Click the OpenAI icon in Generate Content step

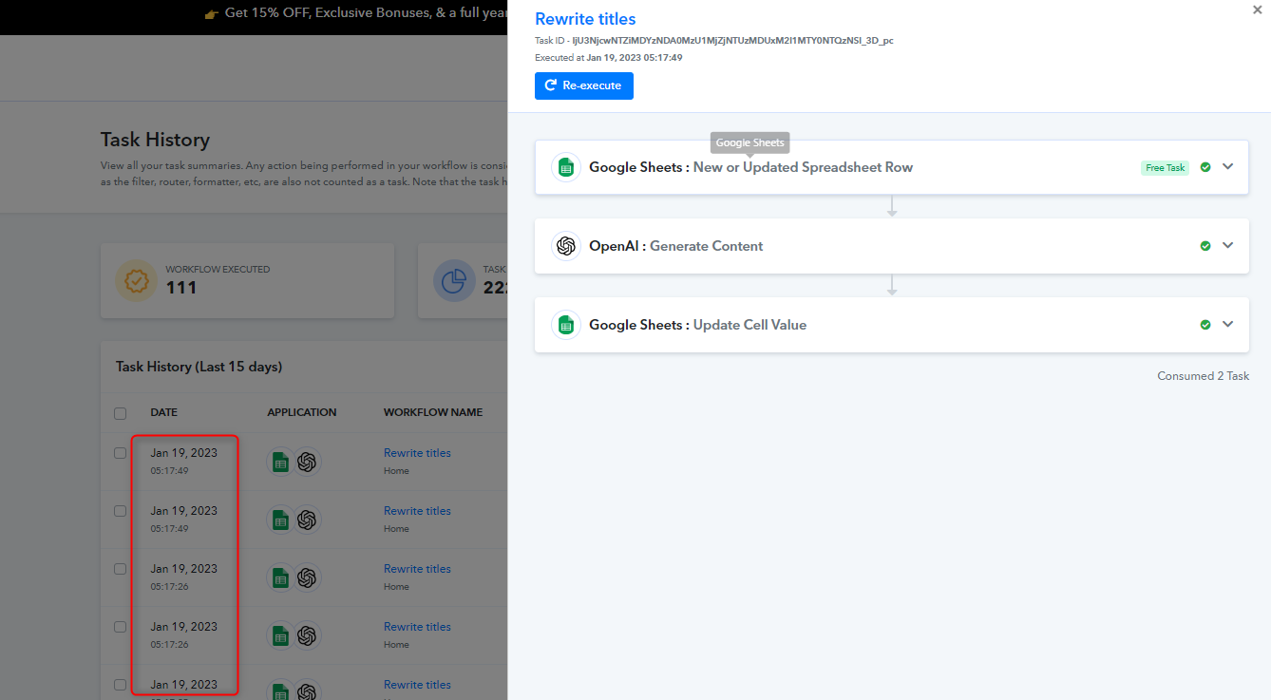coord(566,246)
